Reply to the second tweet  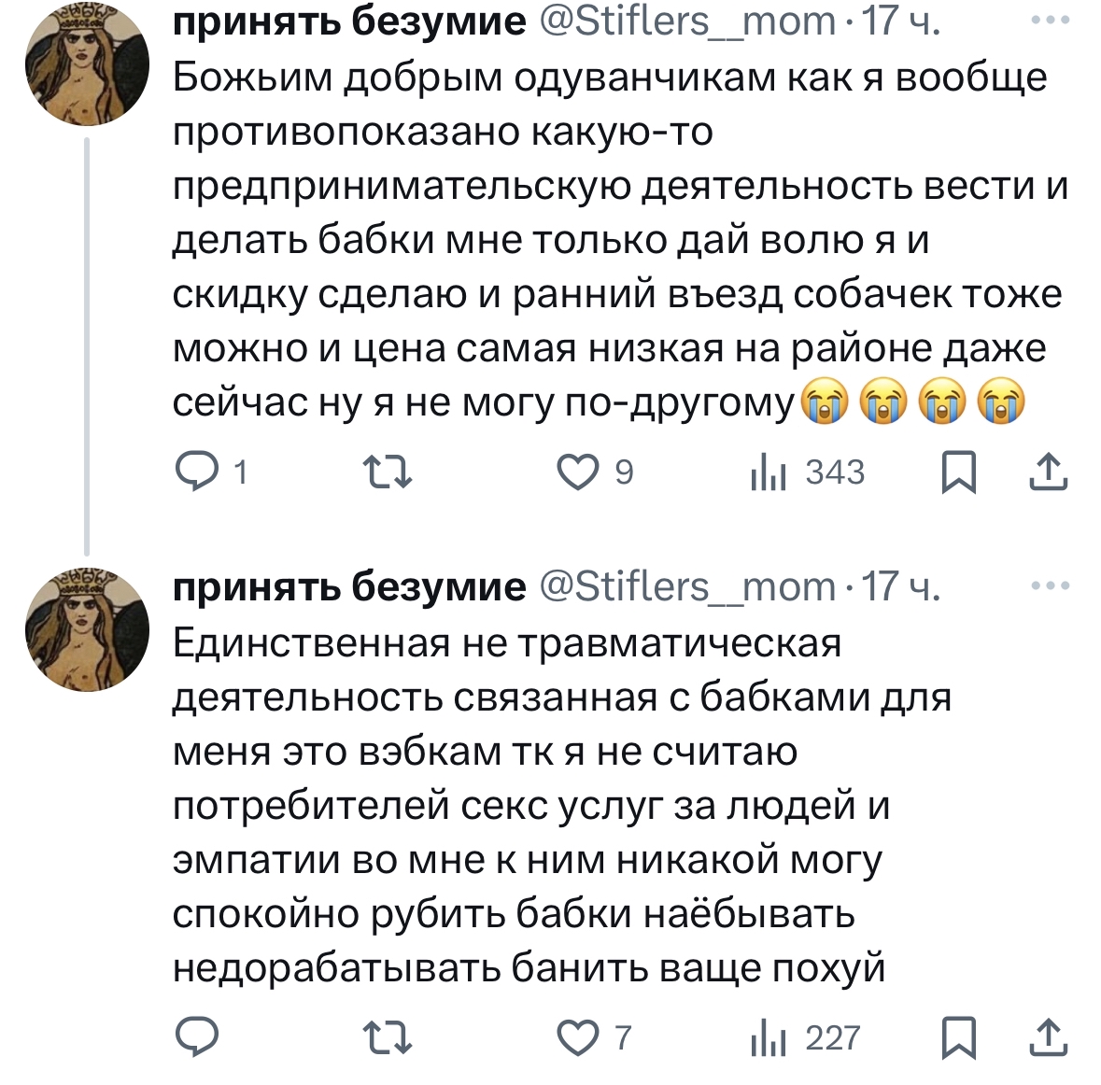pyautogui.click(x=198, y=1037)
